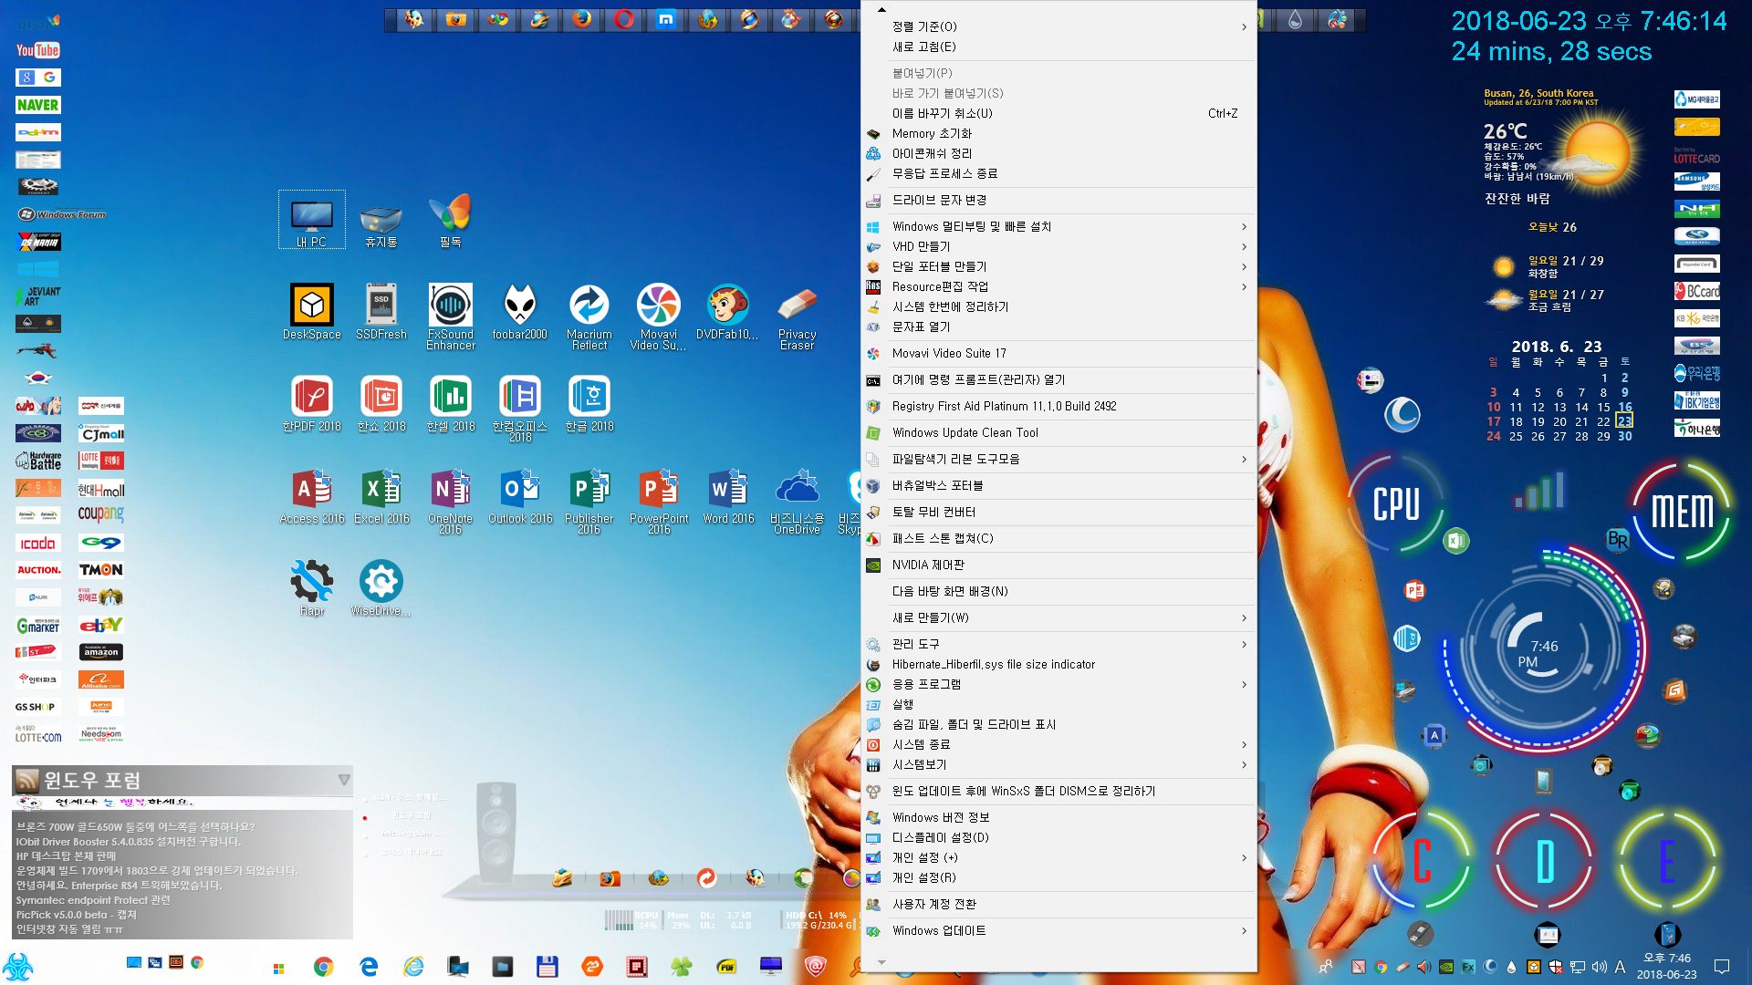Expand the 관리 도구 submenu
Image resolution: width=1752 pixels, height=985 pixels.
point(1059,644)
